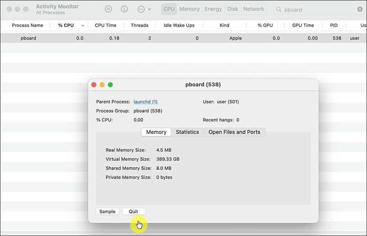Sort by GPU Time column header
The height and width of the screenshot is (236, 367).
pyautogui.click(x=303, y=25)
